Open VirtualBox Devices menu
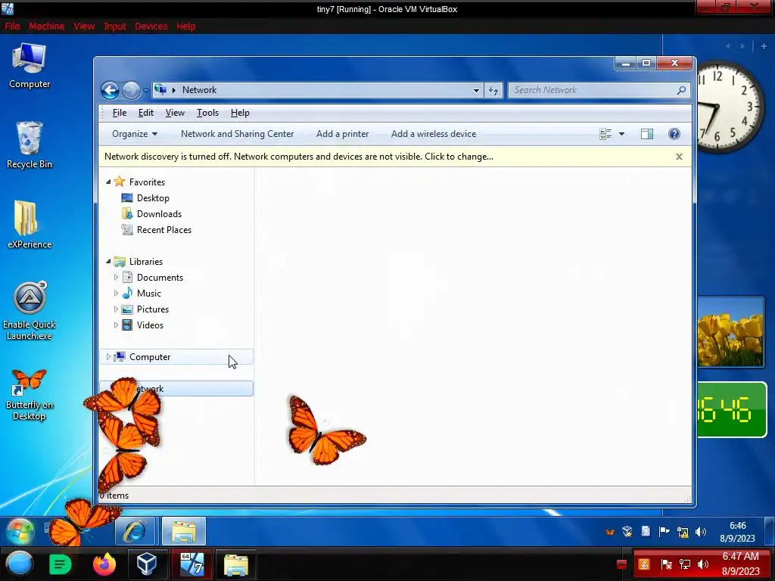The image size is (775, 581). pyautogui.click(x=151, y=26)
